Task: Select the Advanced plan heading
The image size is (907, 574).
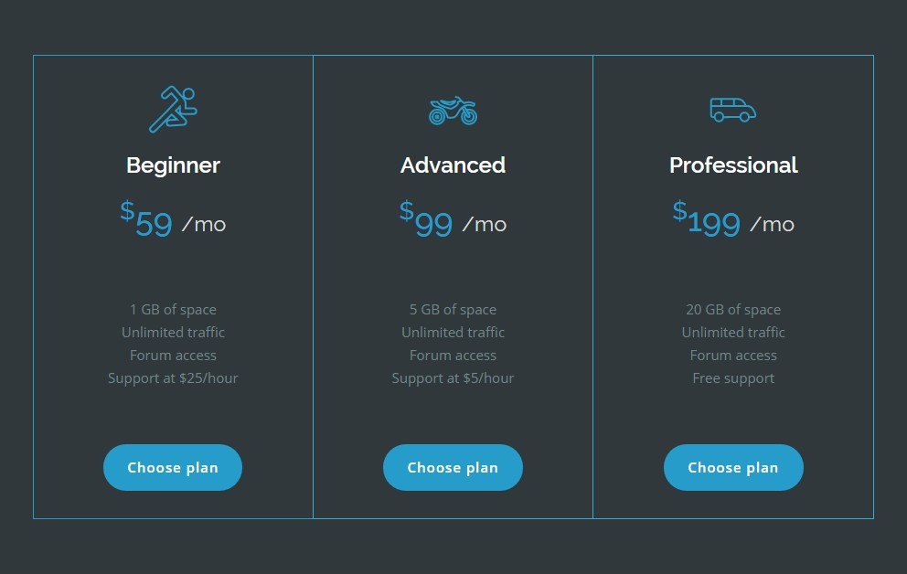Action: tap(453, 165)
